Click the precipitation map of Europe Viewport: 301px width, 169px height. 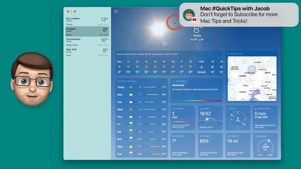coord(252,78)
